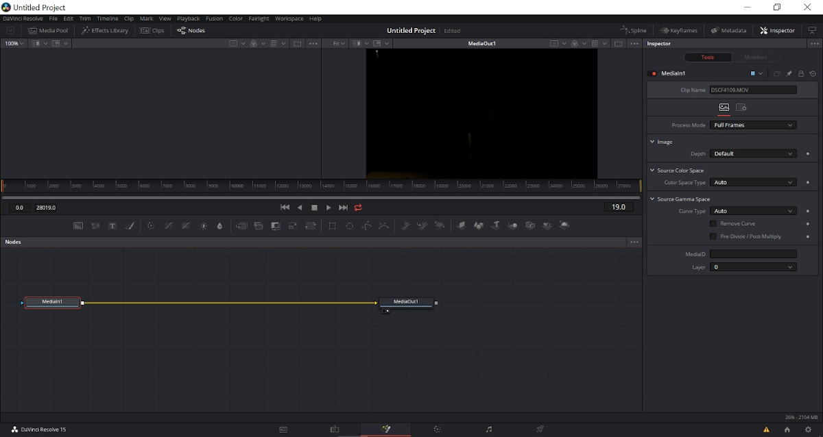Add an Image Plane 3D node
This screenshot has height=437, width=823.
pos(461,225)
